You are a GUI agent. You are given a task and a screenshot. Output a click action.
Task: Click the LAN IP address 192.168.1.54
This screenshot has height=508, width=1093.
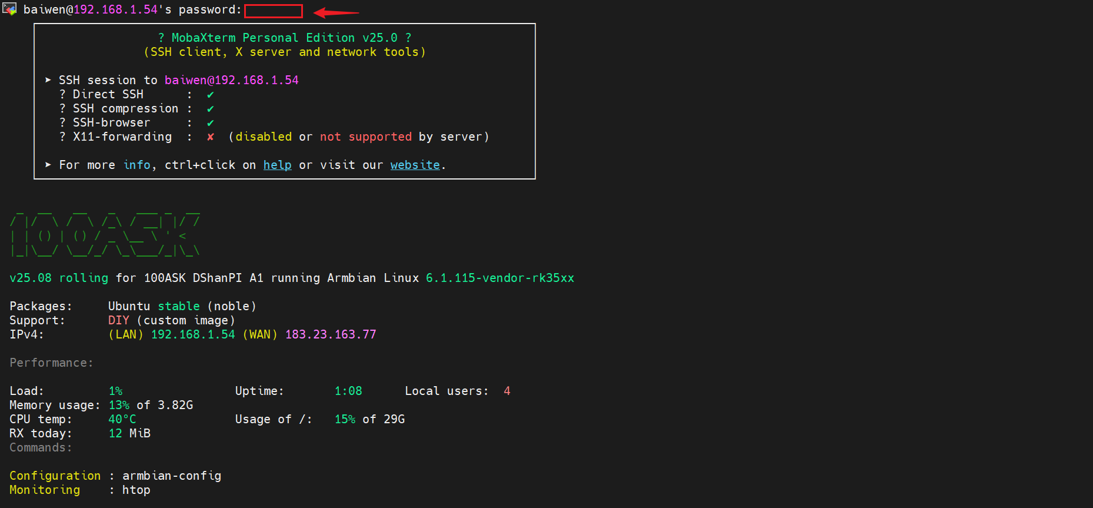point(193,335)
